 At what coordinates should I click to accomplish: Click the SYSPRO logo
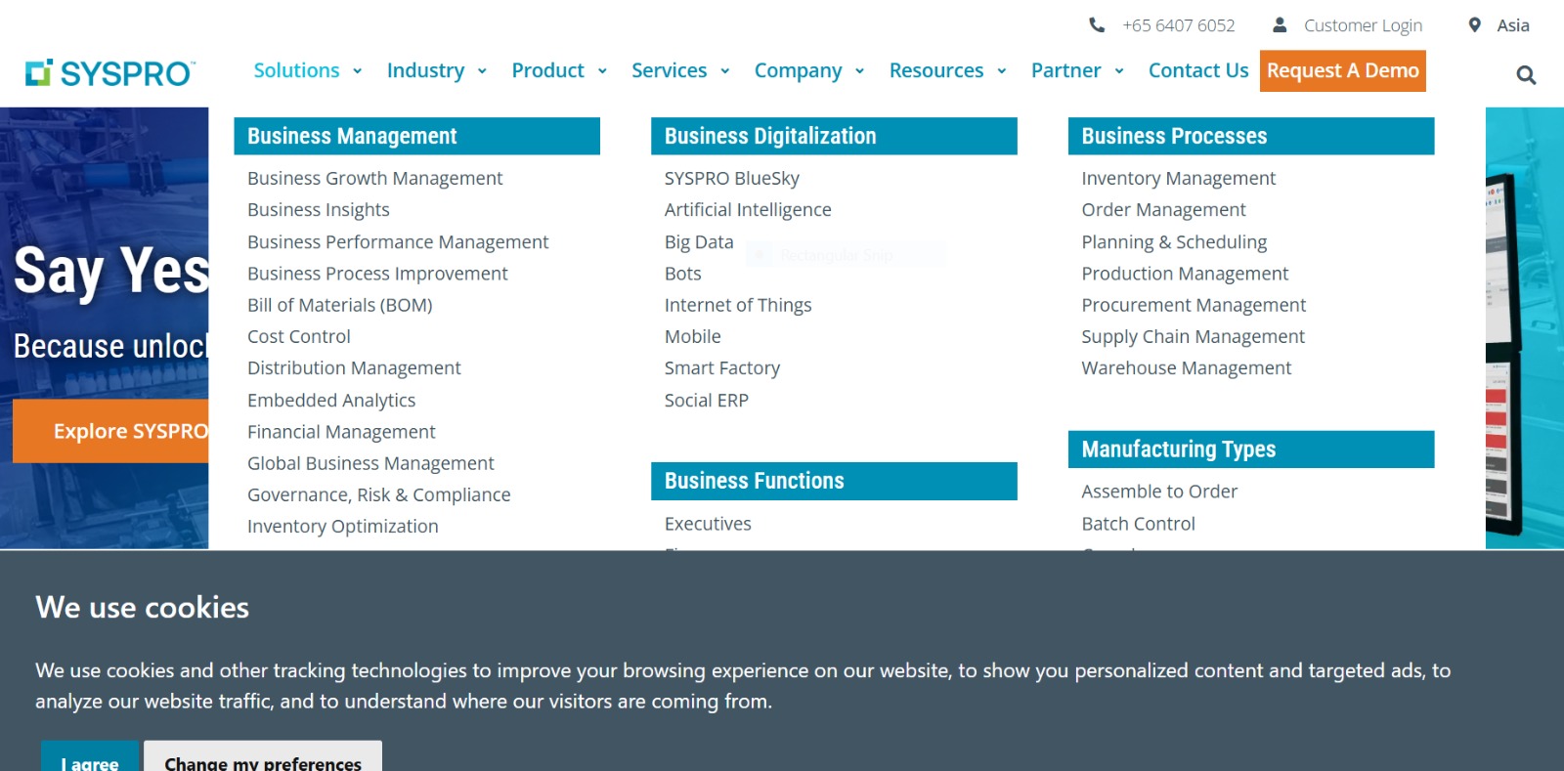pos(110,73)
